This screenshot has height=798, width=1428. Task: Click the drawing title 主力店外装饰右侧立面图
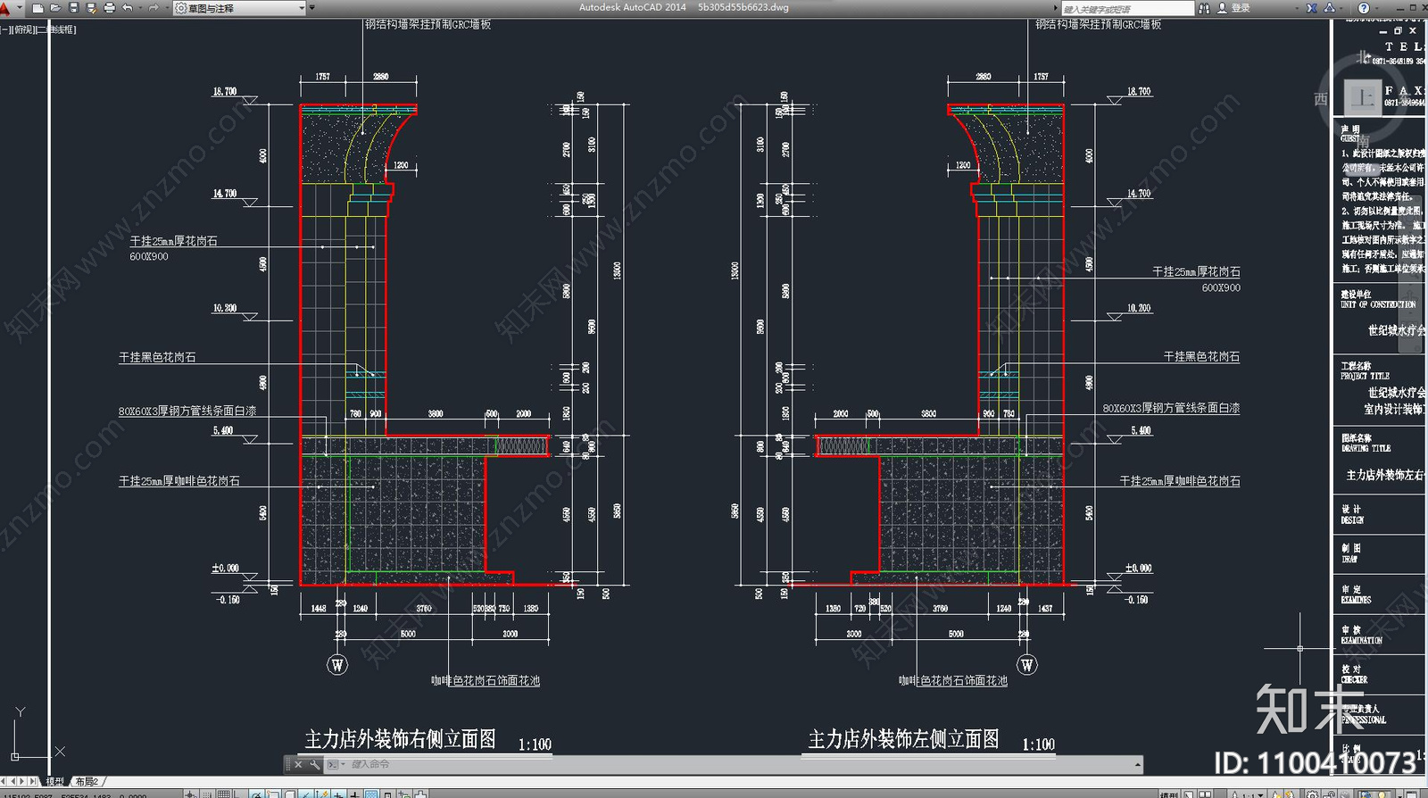click(x=401, y=739)
